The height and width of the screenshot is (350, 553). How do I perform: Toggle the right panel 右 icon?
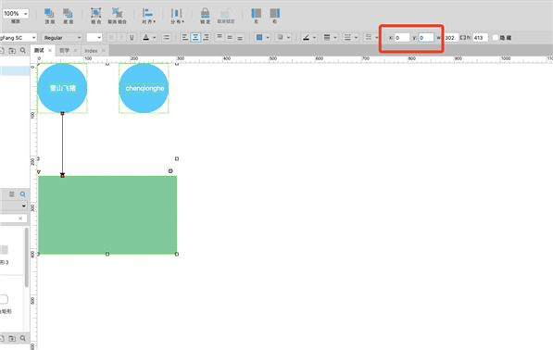pos(275,16)
